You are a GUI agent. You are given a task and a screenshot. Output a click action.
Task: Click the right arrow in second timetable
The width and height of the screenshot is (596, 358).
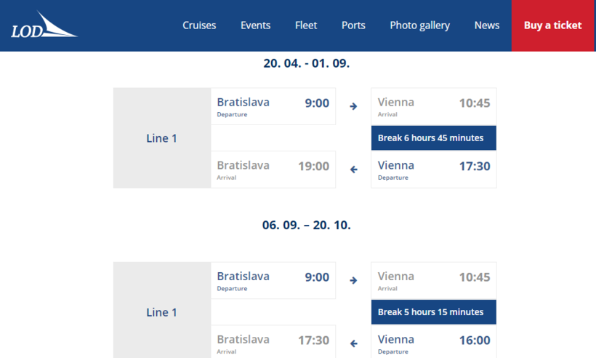click(x=354, y=280)
